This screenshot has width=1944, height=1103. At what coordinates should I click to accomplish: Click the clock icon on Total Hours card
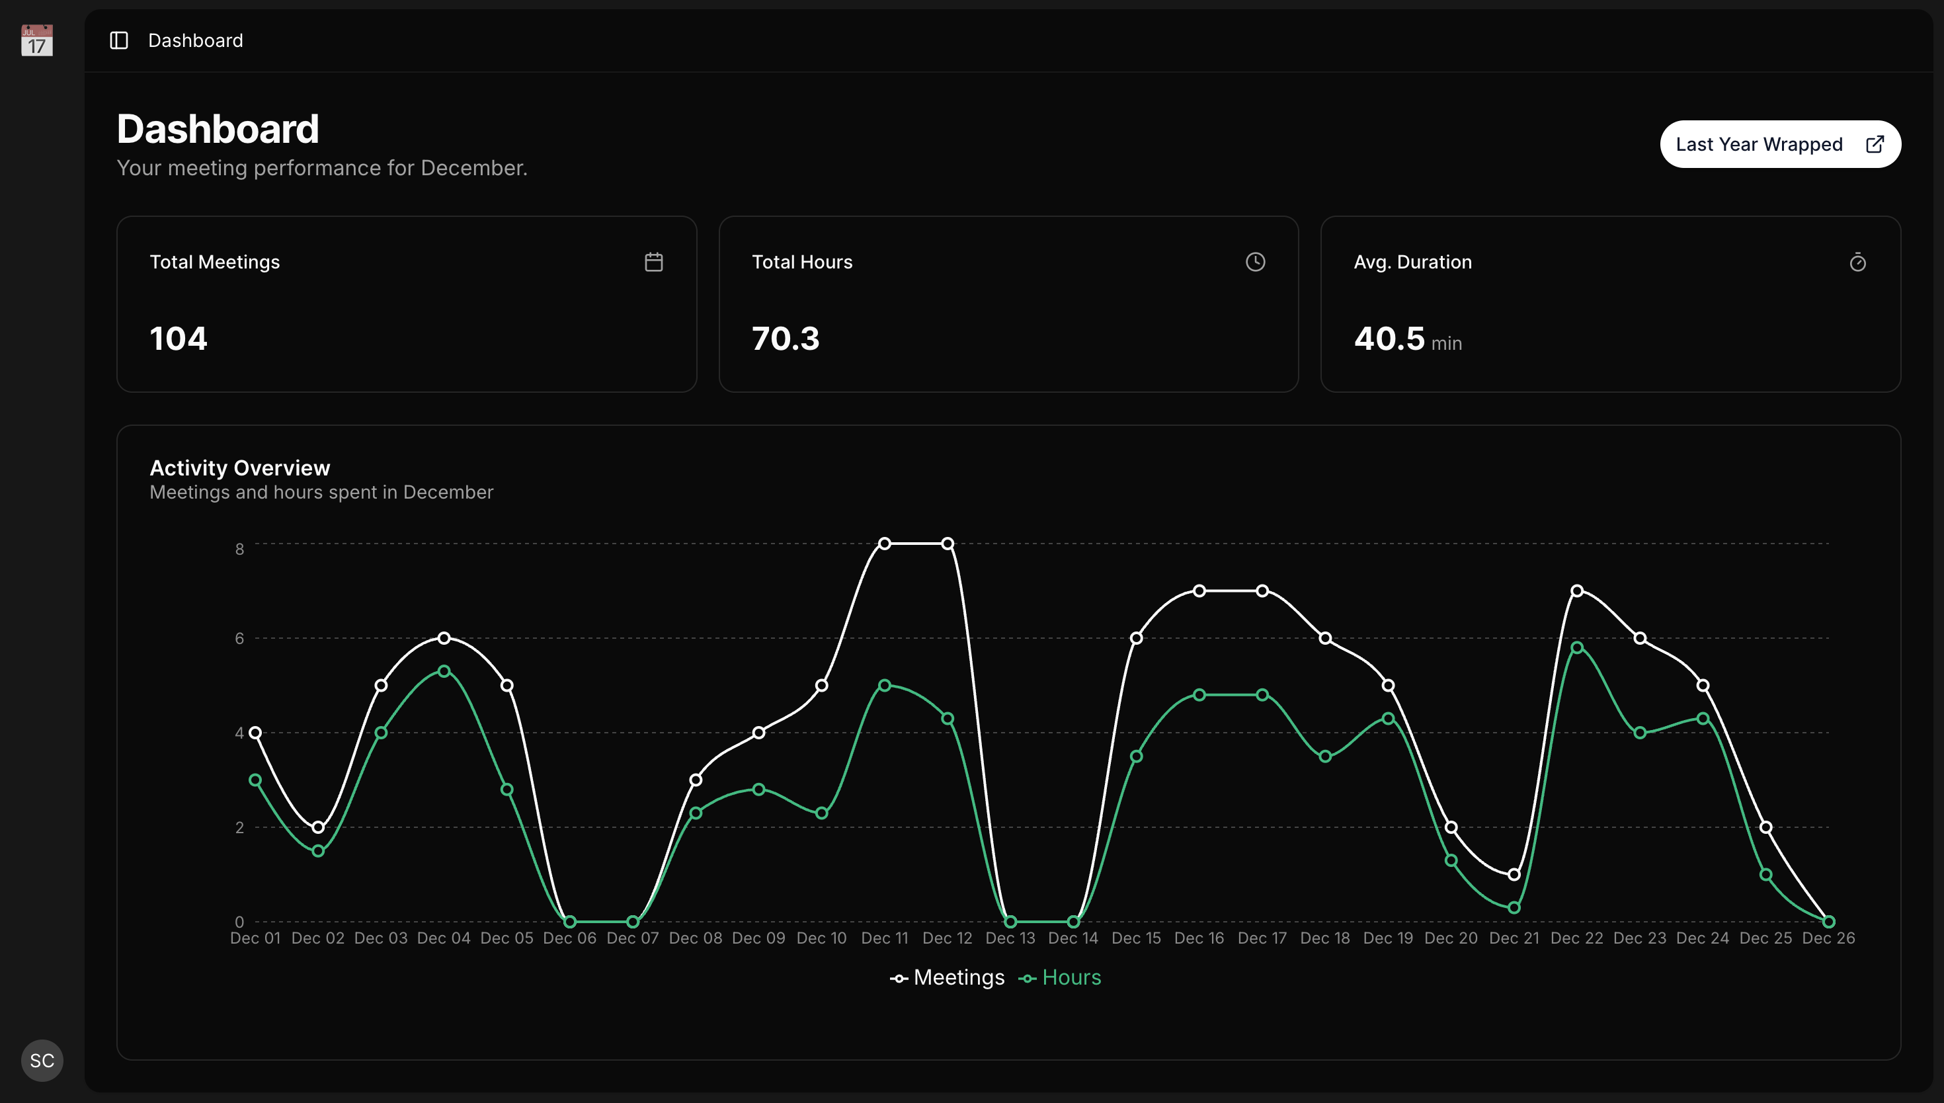[x=1255, y=261]
